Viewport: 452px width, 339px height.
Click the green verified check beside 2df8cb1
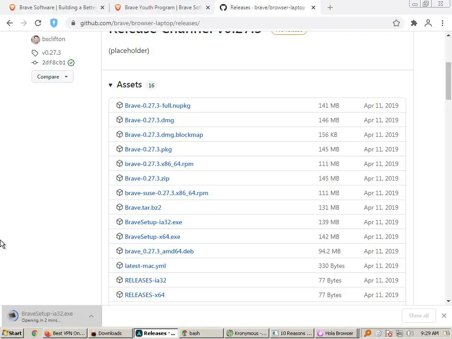[x=71, y=63]
